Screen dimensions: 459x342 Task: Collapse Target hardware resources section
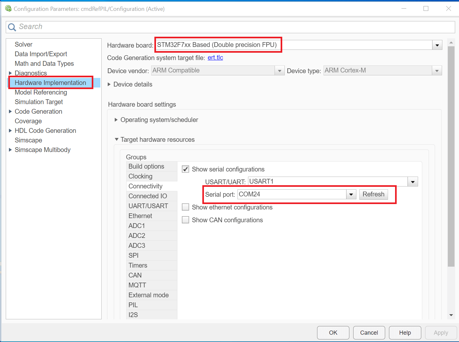click(116, 140)
